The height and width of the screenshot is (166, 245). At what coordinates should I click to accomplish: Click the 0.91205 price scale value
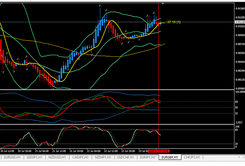[240, 17]
